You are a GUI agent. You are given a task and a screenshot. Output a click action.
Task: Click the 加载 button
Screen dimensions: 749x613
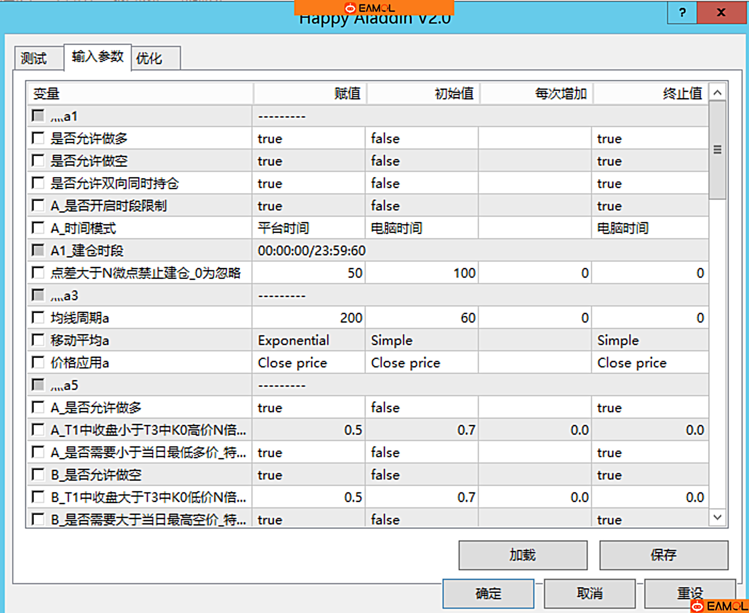(x=523, y=555)
